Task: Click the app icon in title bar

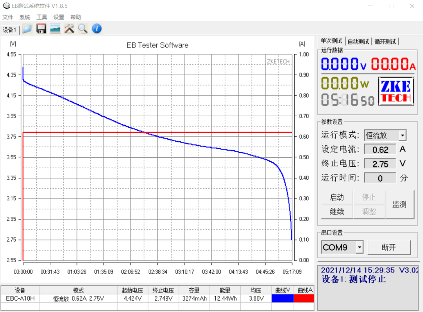Action: coord(6,5)
